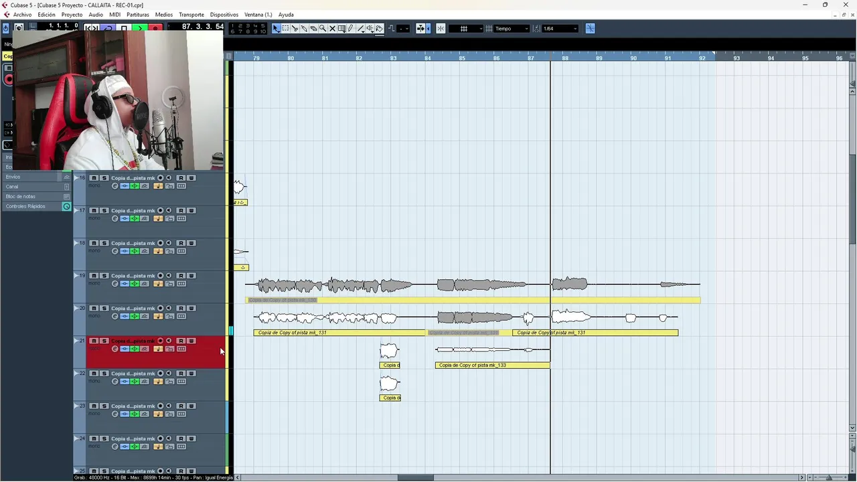Click the Stop transport button
857x482 pixels.
point(124,28)
